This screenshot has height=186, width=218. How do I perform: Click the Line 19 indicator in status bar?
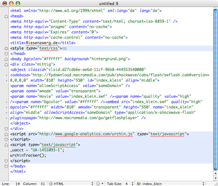(x=11, y=184)
